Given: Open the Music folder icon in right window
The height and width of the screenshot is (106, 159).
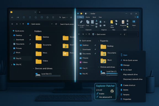Looking at the screenshot, I should click(103, 61).
